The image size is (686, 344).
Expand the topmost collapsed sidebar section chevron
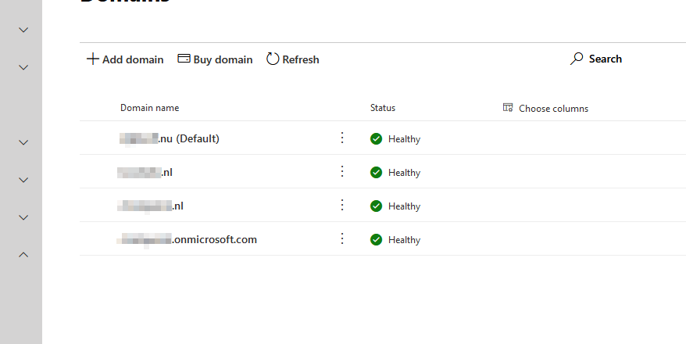pos(23,30)
